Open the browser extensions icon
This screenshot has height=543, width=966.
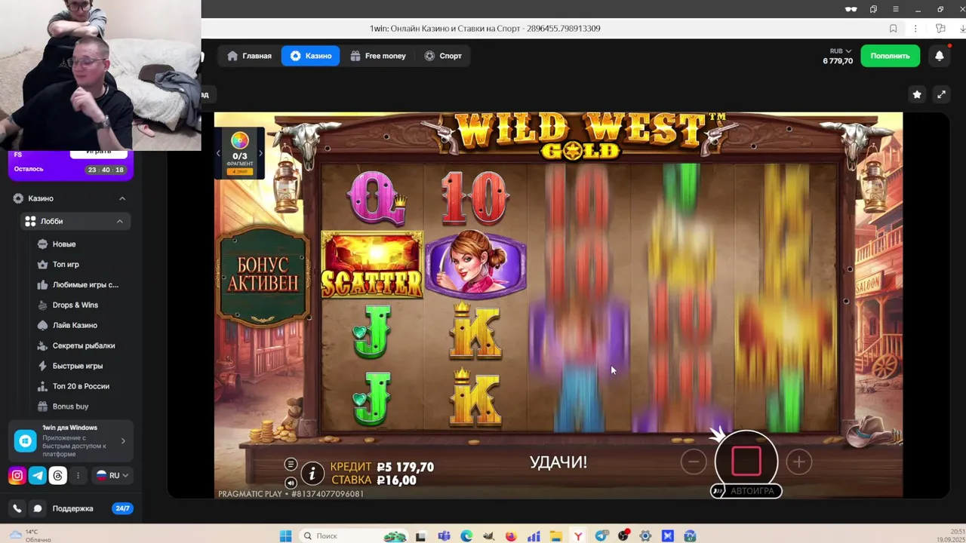point(940,29)
